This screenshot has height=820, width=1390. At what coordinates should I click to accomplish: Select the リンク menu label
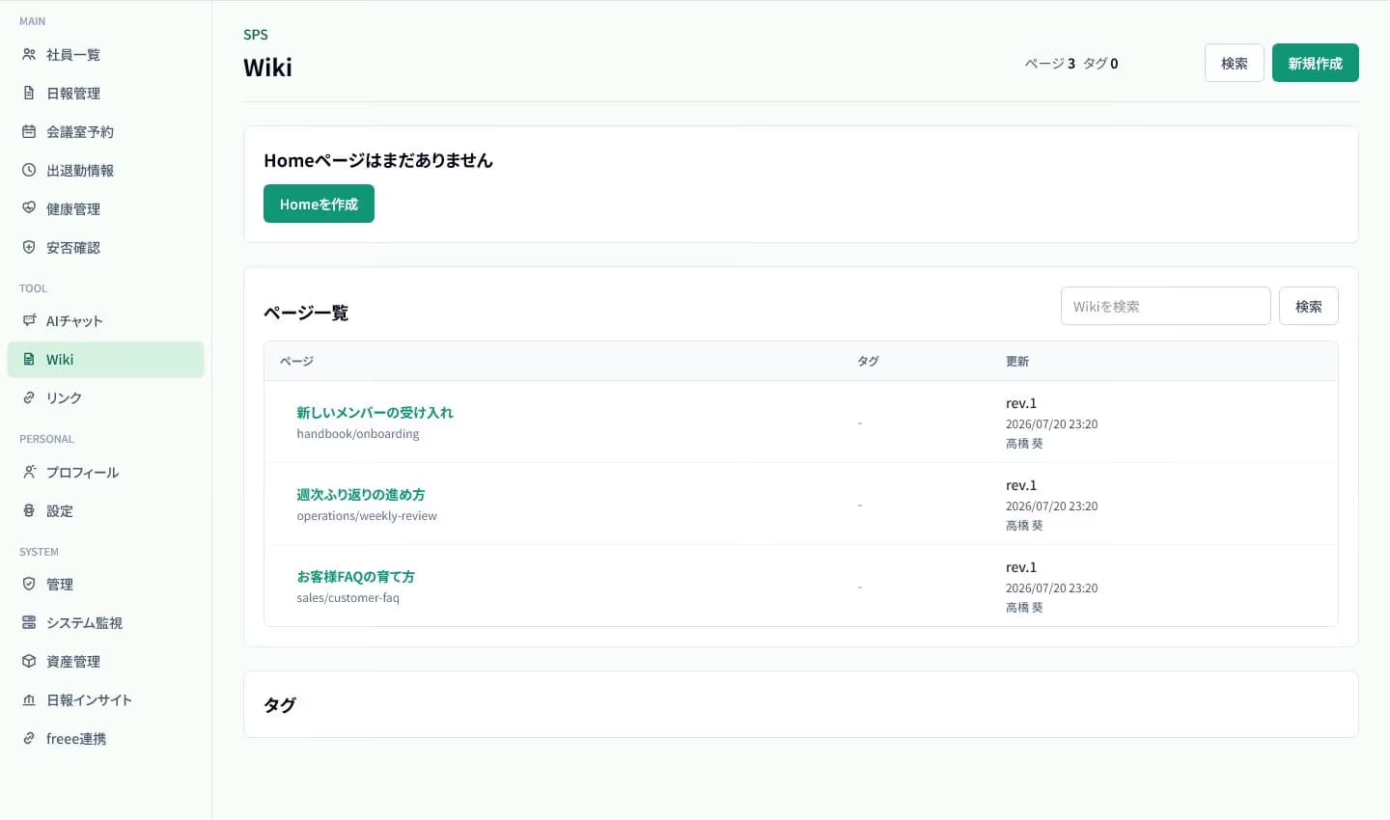click(x=64, y=398)
